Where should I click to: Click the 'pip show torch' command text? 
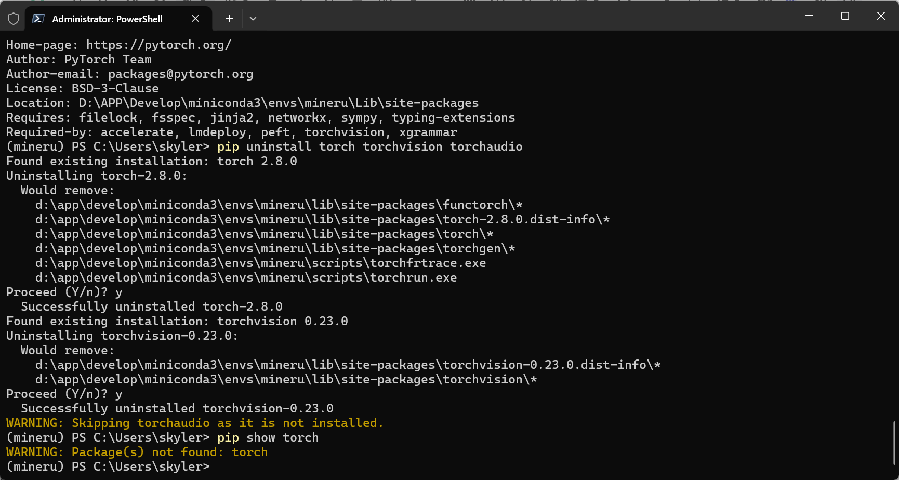coord(268,437)
